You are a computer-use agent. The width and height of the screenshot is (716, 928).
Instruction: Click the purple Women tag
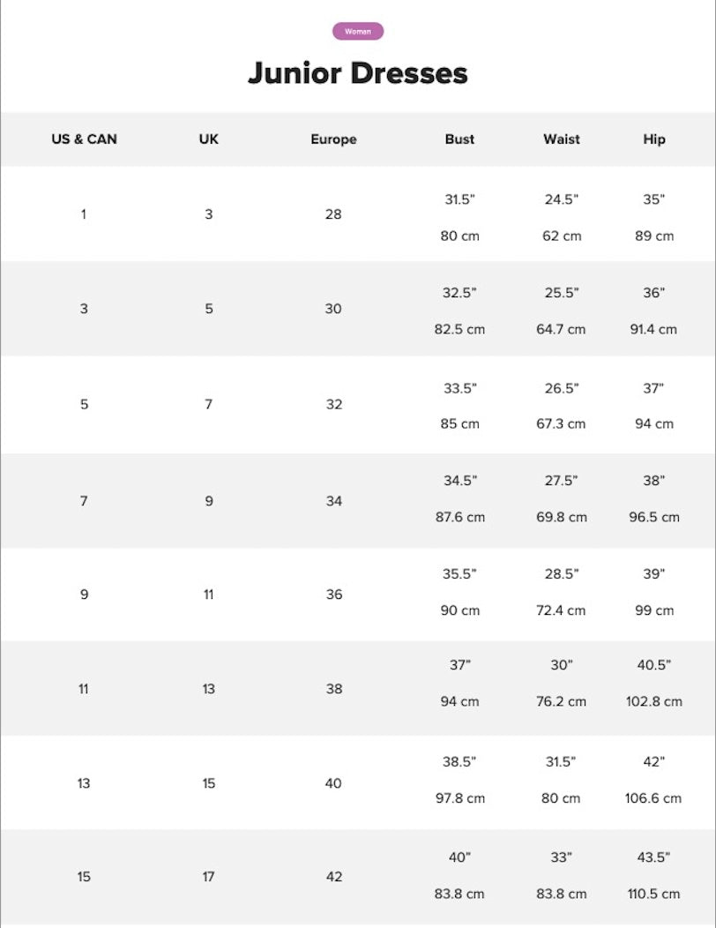(x=358, y=32)
